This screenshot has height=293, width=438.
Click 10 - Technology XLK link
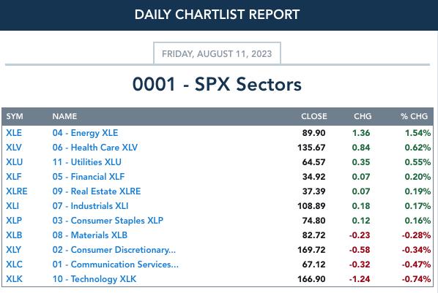tap(94, 279)
